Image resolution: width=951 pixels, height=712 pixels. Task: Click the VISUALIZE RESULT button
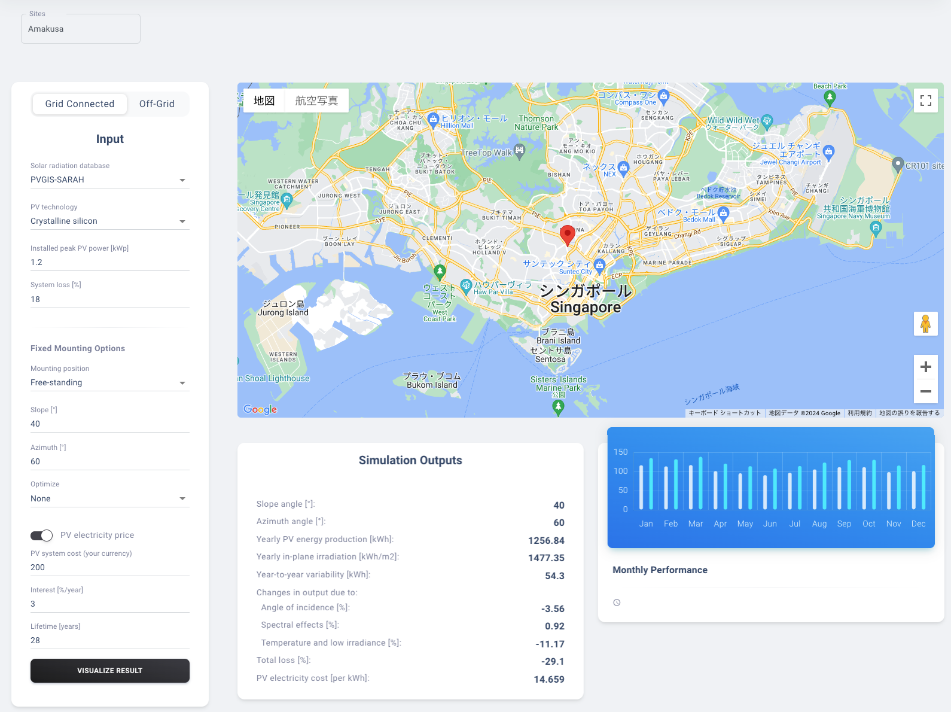click(110, 671)
